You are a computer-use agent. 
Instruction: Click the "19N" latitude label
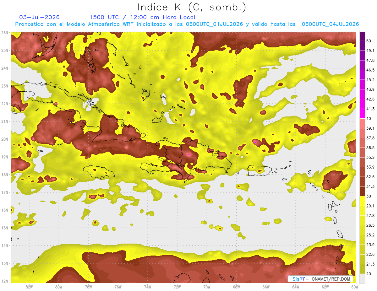click(4, 157)
